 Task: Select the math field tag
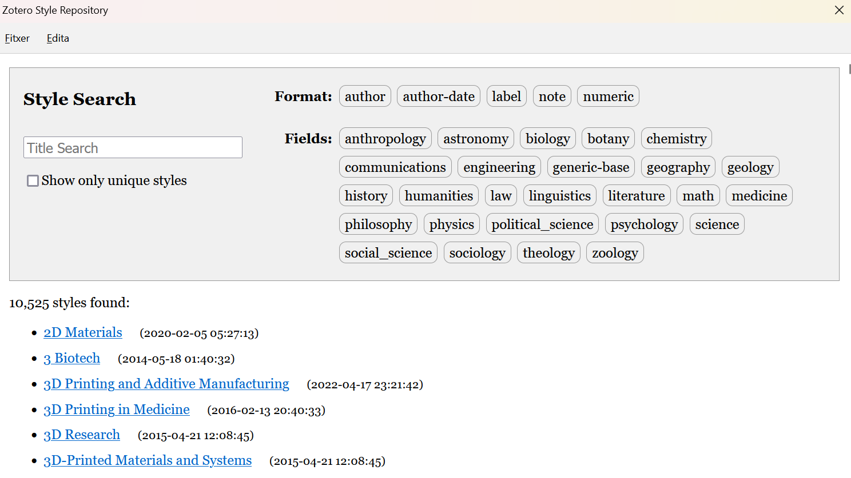pyautogui.click(x=698, y=196)
